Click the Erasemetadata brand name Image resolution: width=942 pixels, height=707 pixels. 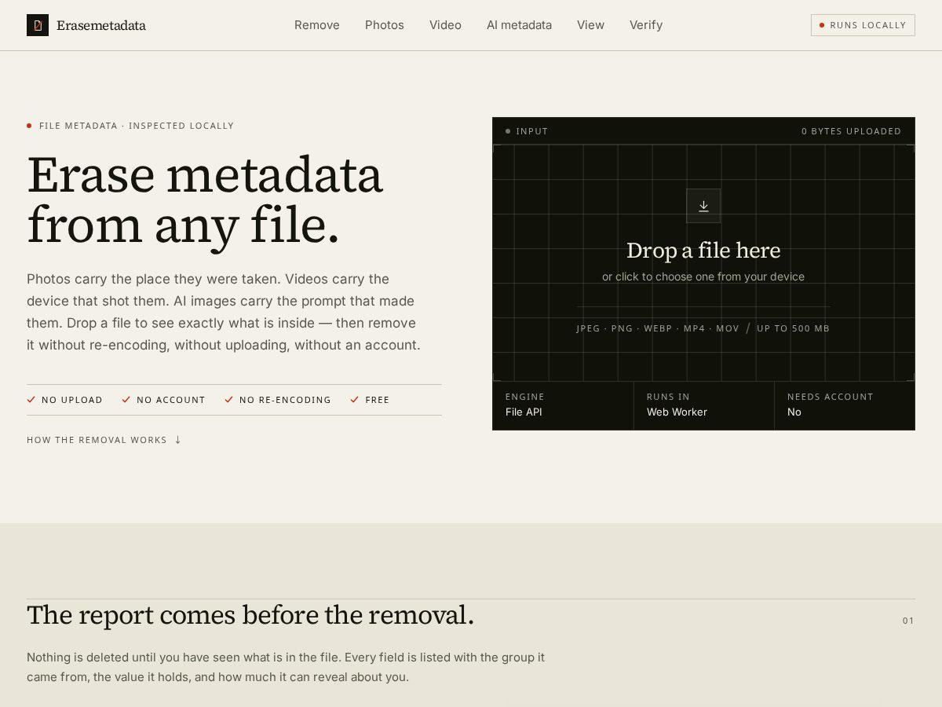101,25
